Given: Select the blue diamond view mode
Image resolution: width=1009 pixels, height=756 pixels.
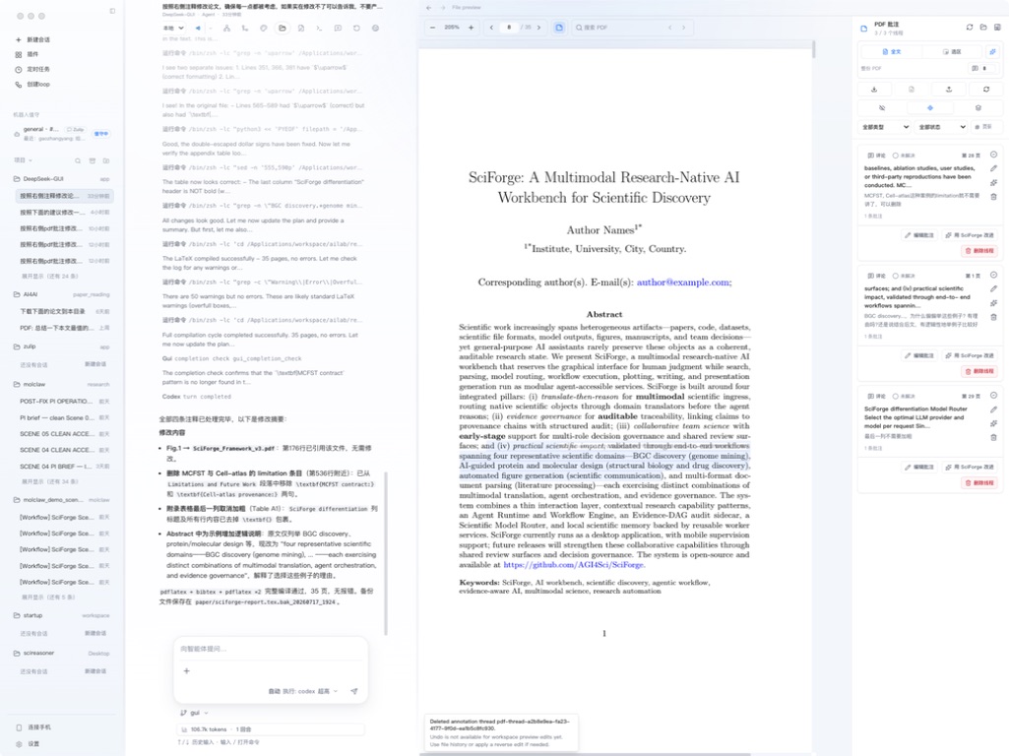Looking at the screenshot, I should (930, 108).
